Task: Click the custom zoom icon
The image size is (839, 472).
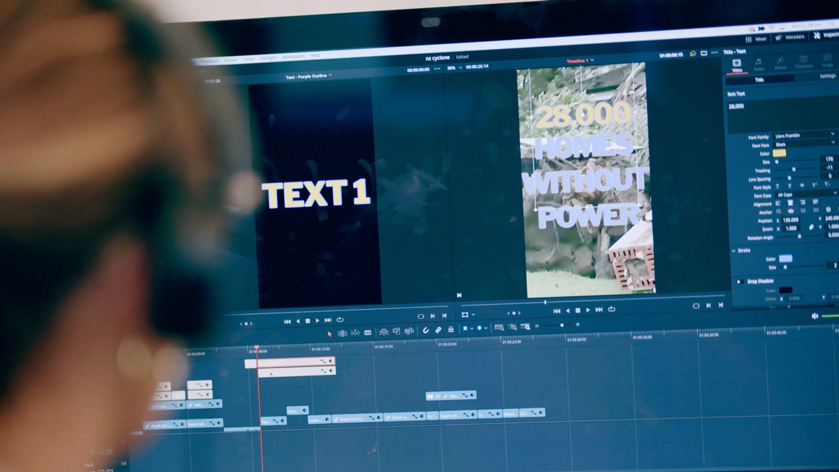Action: (526, 327)
